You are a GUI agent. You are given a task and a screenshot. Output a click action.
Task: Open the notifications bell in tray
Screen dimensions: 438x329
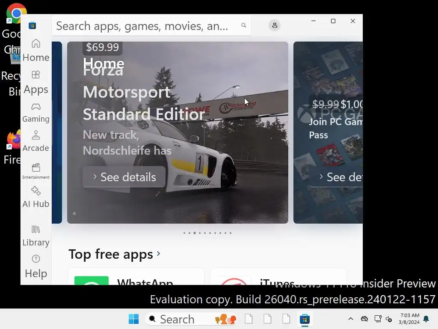426,319
